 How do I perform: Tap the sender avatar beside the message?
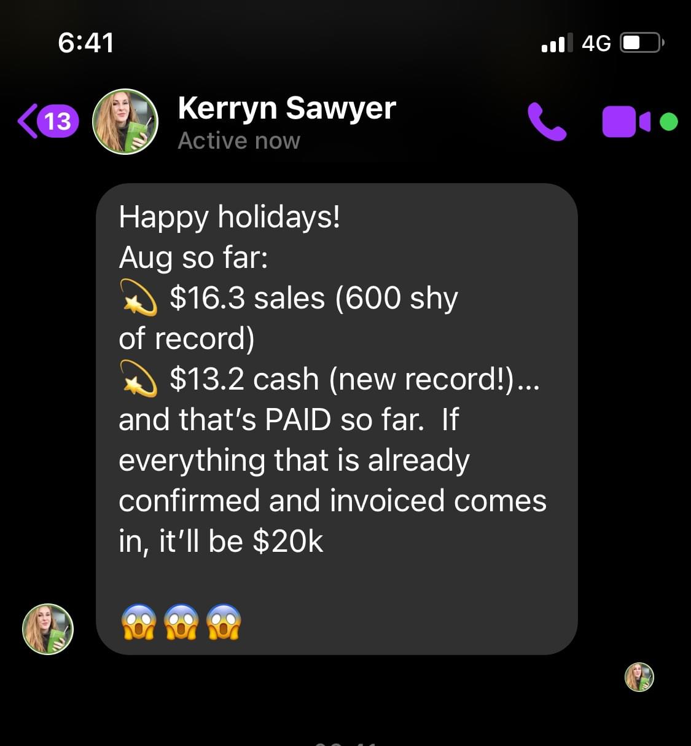pos(48,629)
